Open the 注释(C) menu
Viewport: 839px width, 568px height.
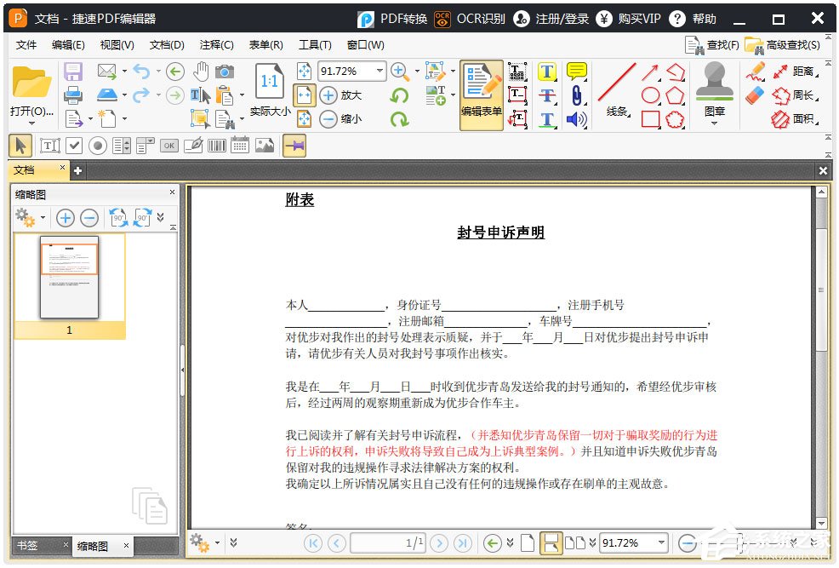tap(216, 45)
